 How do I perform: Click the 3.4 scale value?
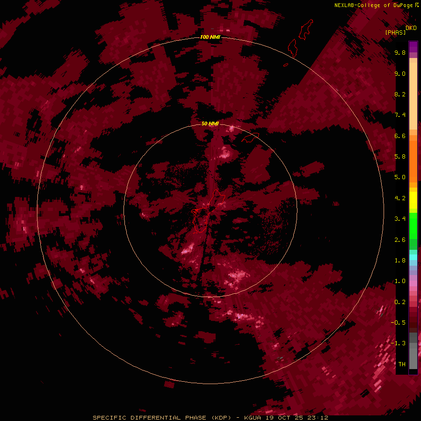coord(400,219)
